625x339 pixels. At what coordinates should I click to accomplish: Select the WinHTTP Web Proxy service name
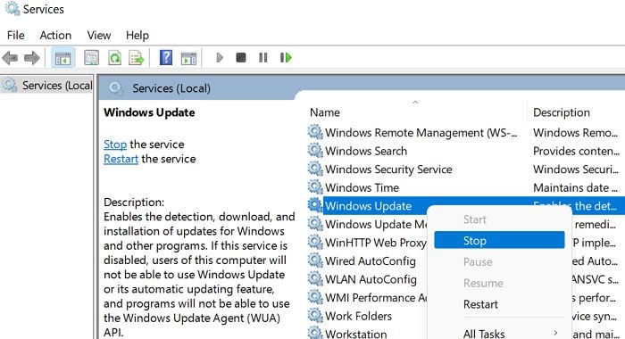pyautogui.click(x=376, y=243)
